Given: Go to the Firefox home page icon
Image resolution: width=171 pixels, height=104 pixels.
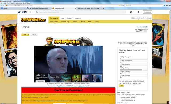Looking at the screenshot, I should tap(167, 6).
